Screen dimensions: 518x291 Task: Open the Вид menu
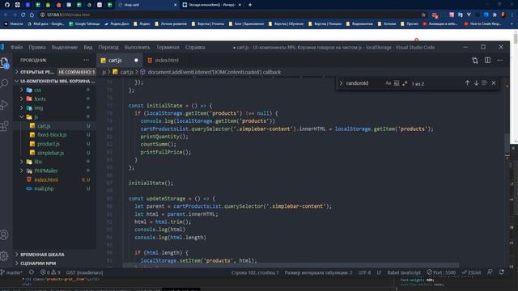pos(88,47)
